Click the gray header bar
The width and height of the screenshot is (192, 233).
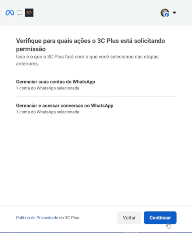pos(96,13)
